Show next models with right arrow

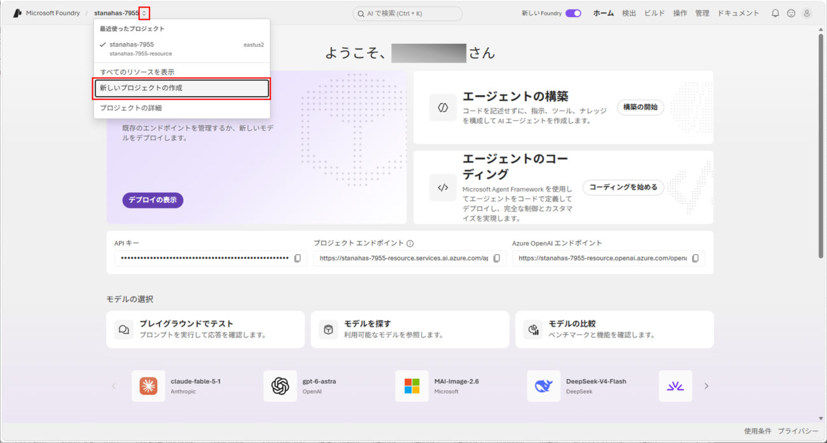[x=706, y=386]
